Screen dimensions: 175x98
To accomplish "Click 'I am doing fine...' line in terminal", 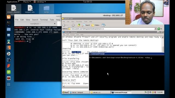I will point(25,37).
